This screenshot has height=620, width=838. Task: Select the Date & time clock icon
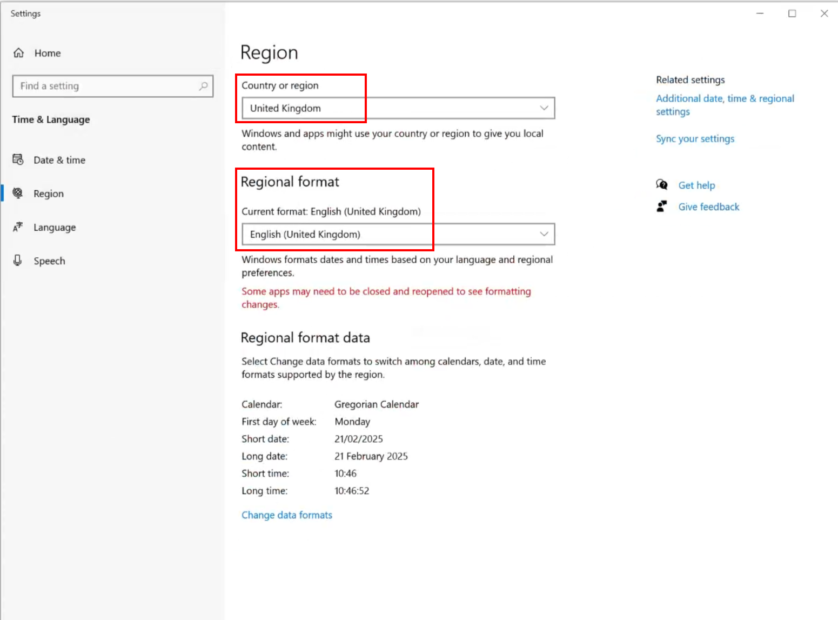(18, 159)
